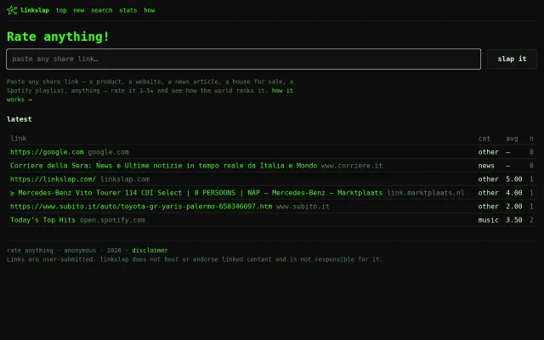The height and width of the screenshot is (340, 544).
Task: Open the how nav link
Action: click(x=150, y=10)
